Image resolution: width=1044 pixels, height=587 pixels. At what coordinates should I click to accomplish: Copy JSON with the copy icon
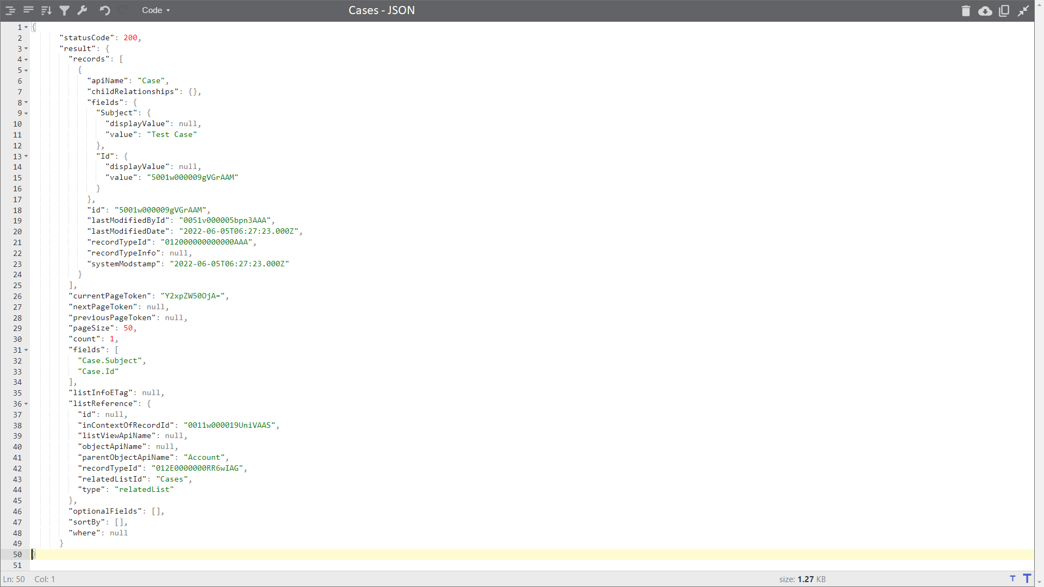click(1004, 11)
